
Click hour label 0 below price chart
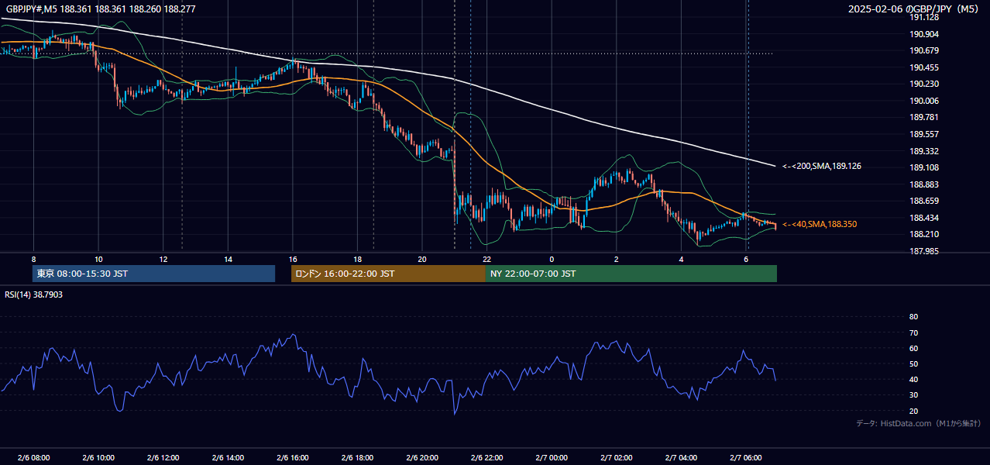point(552,259)
